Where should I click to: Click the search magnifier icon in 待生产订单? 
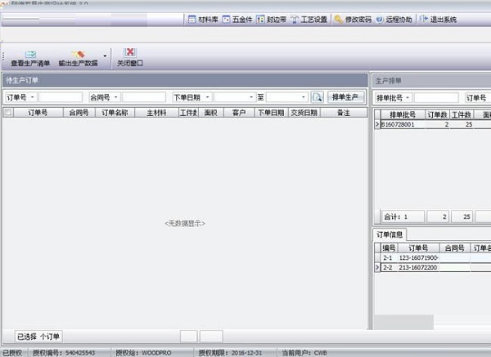point(318,97)
